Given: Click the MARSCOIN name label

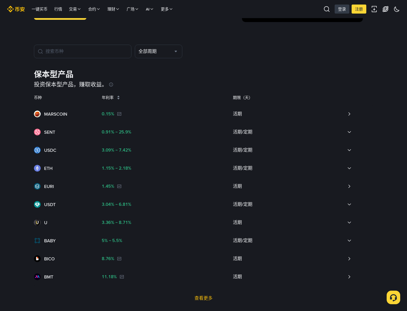Looking at the screenshot, I should (56, 114).
